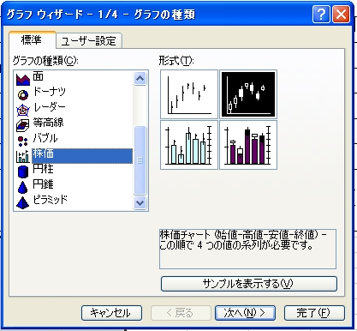Go to next step with 次へ button
357x331 pixels.
(x=245, y=313)
